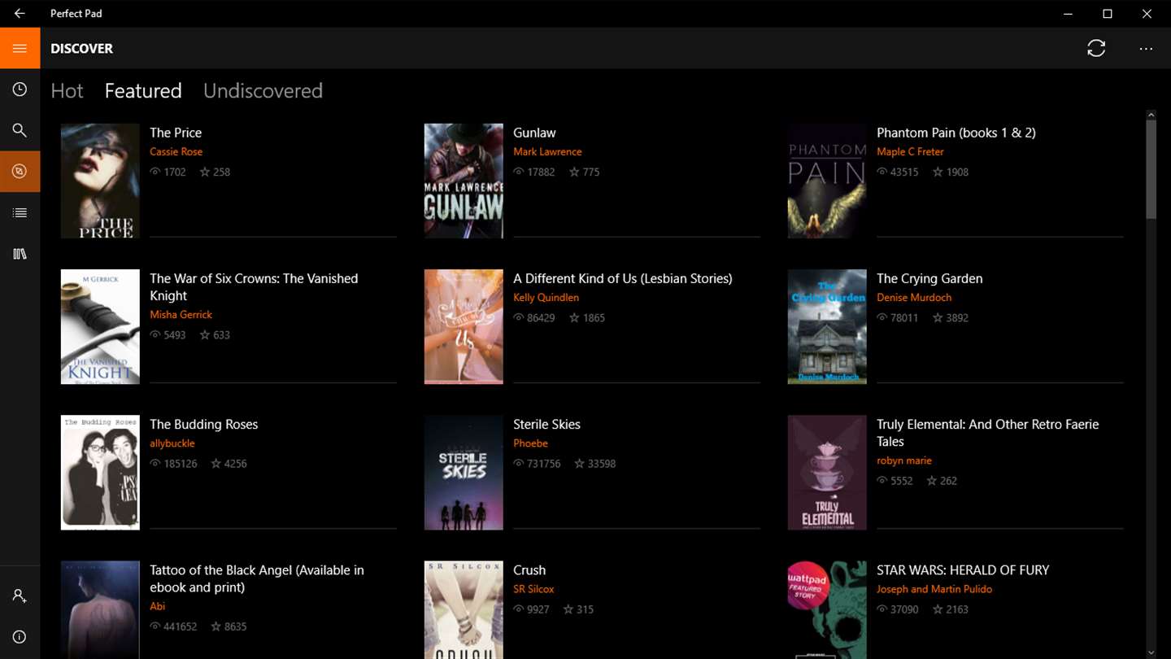Click the title "Sterile Skies"
This screenshot has width=1171, height=659.
click(x=546, y=425)
